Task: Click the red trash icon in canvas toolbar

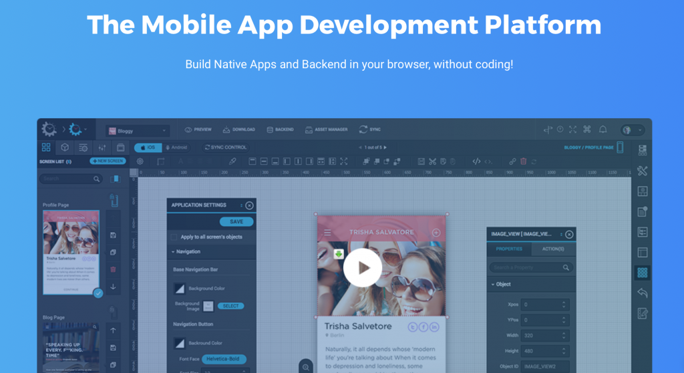Action: [x=524, y=161]
